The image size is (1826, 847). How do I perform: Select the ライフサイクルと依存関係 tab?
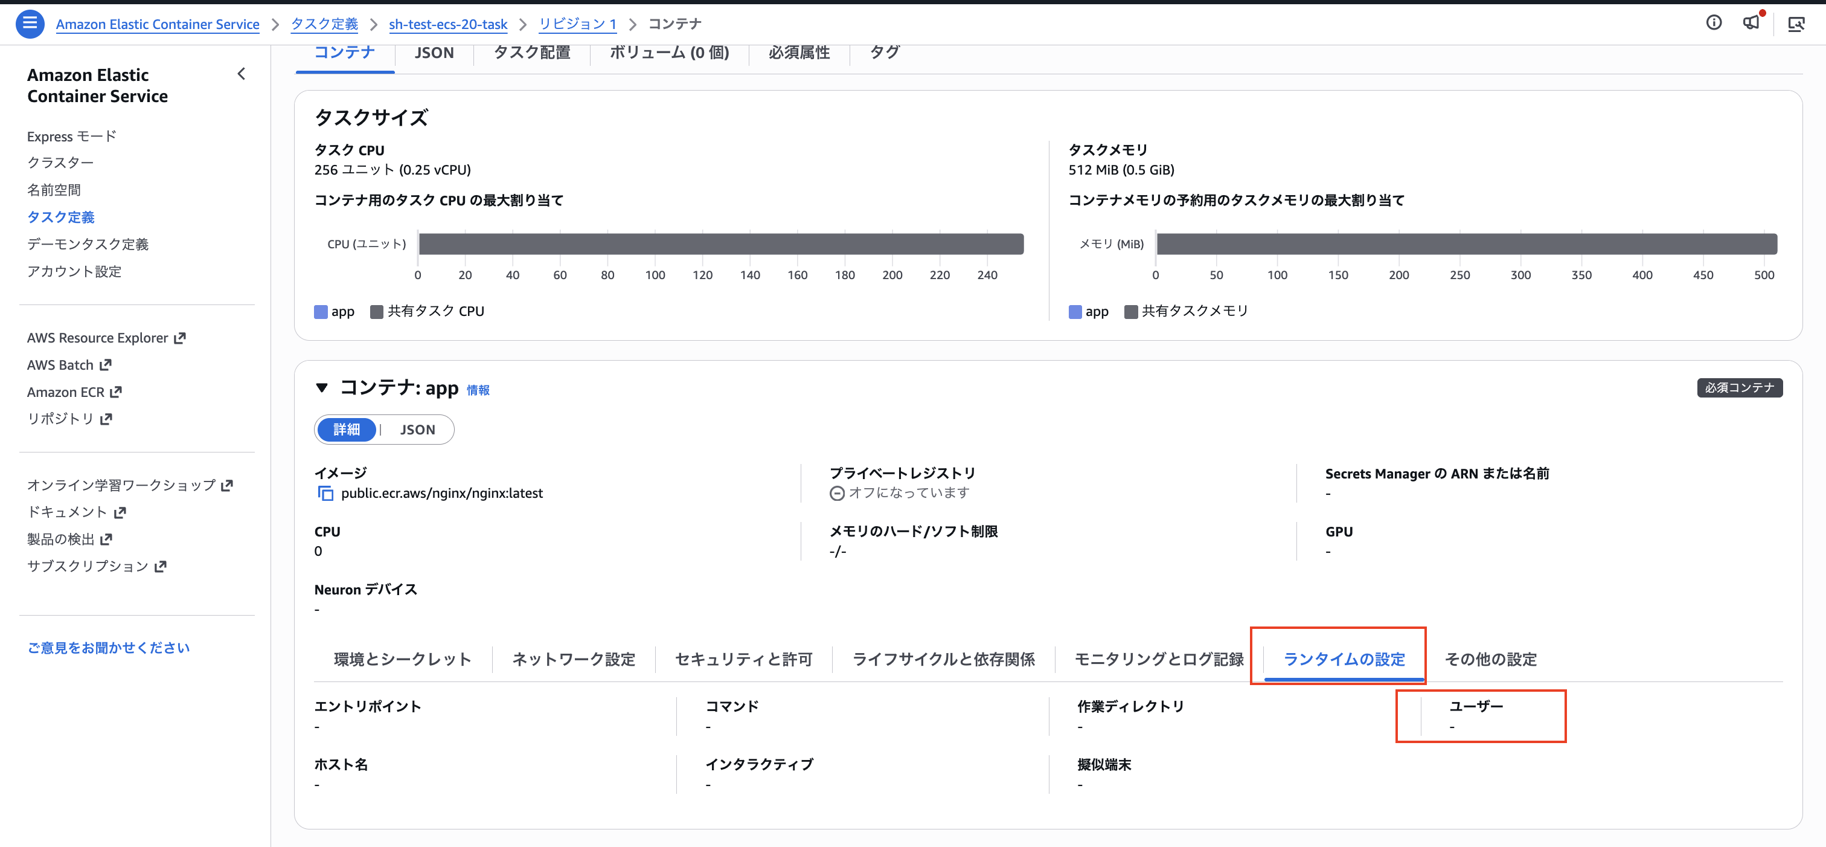pos(943,660)
